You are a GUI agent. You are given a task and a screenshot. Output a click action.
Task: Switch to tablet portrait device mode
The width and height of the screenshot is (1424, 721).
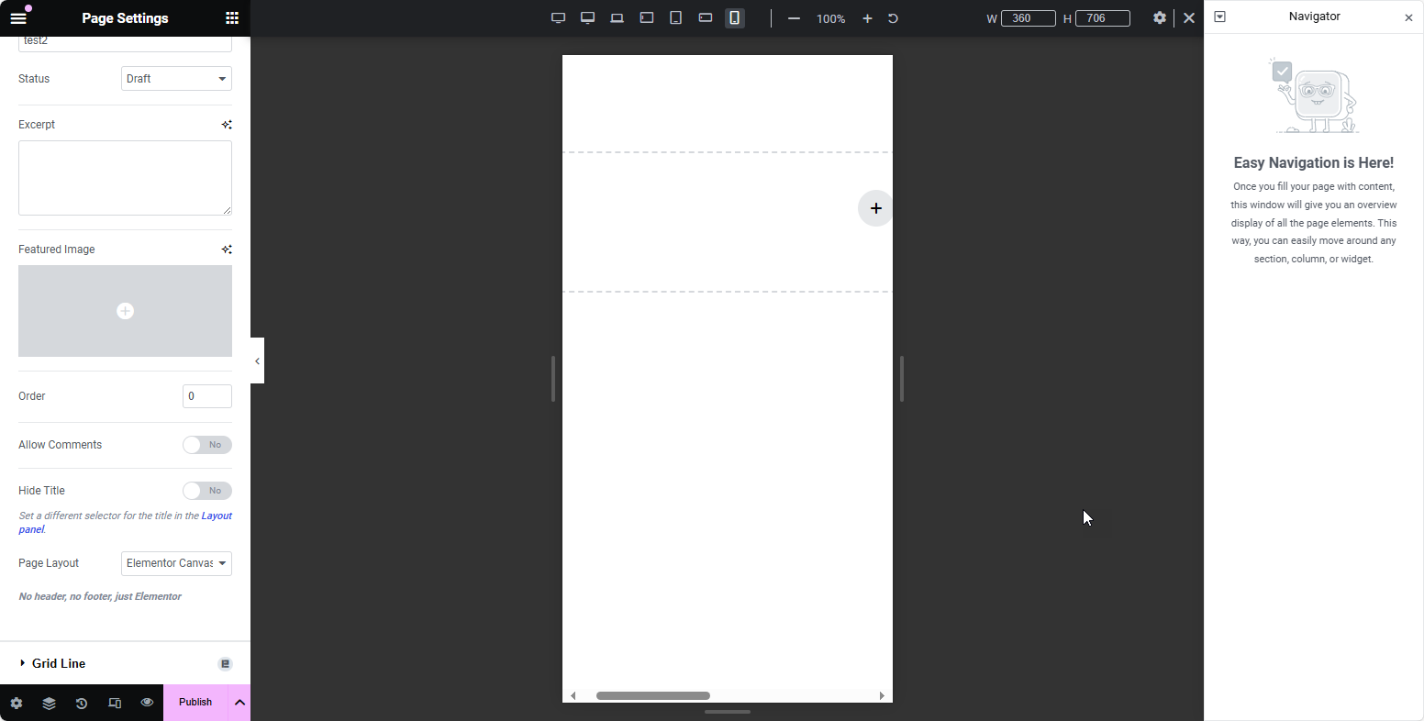(x=676, y=18)
